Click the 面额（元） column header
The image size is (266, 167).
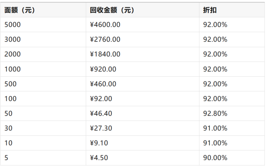pos(20,10)
